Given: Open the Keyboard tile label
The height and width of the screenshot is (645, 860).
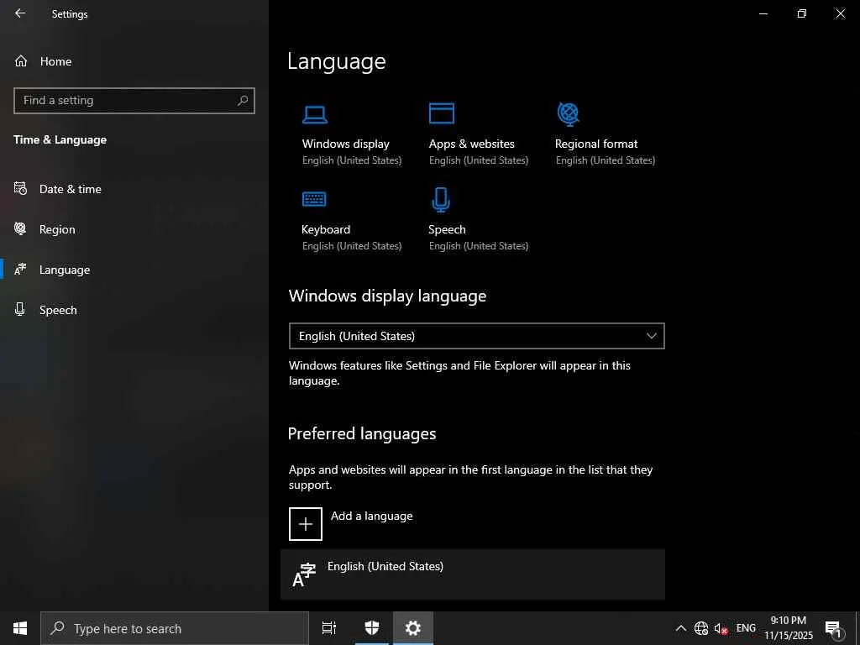Looking at the screenshot, I should pos(326,229).
